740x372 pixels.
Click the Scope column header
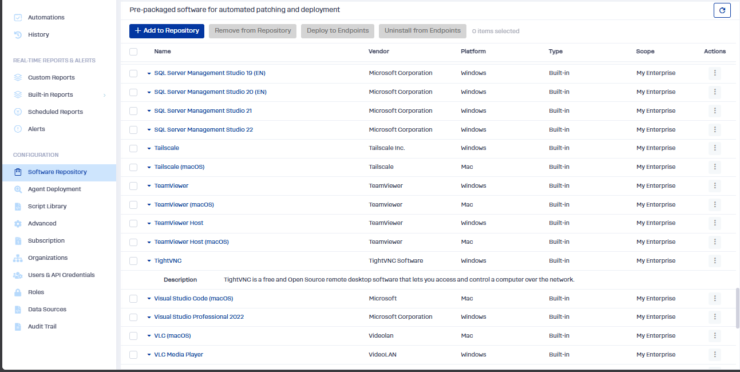tap(645, 52)
